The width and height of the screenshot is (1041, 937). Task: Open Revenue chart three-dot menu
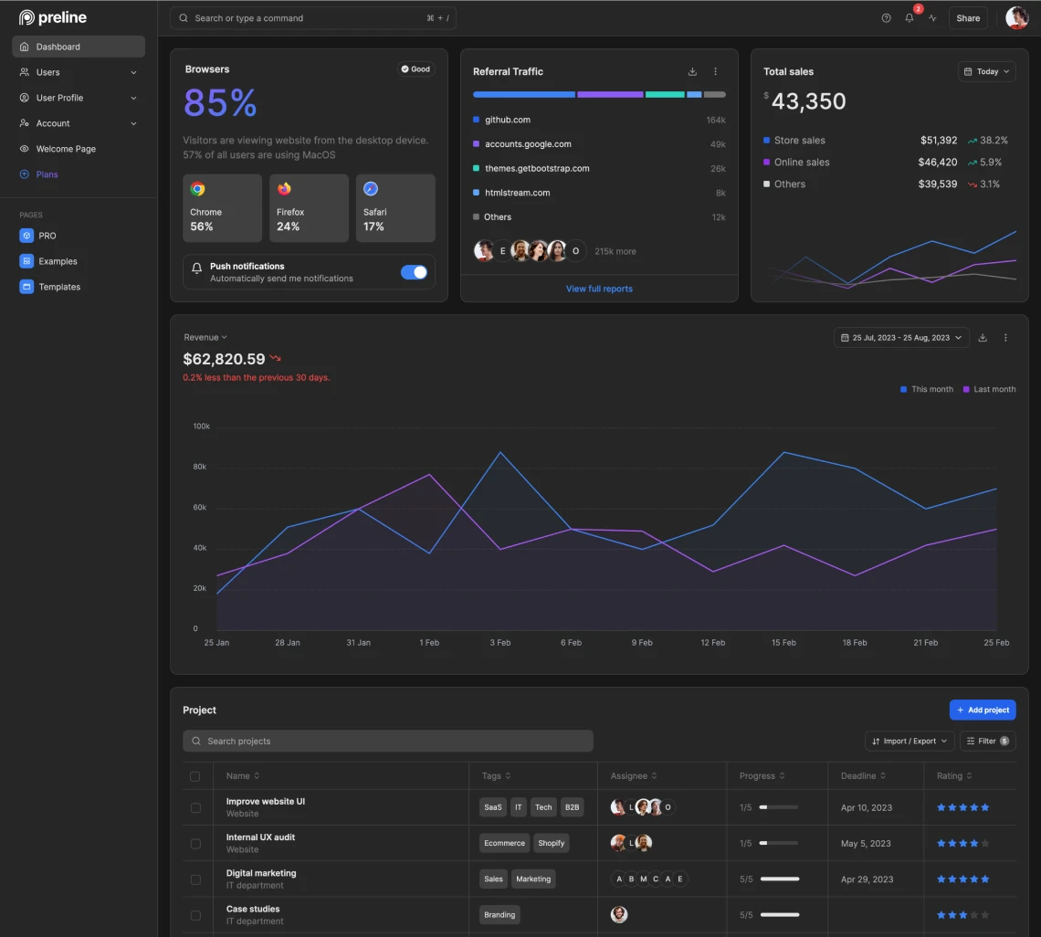(1005, 338)
